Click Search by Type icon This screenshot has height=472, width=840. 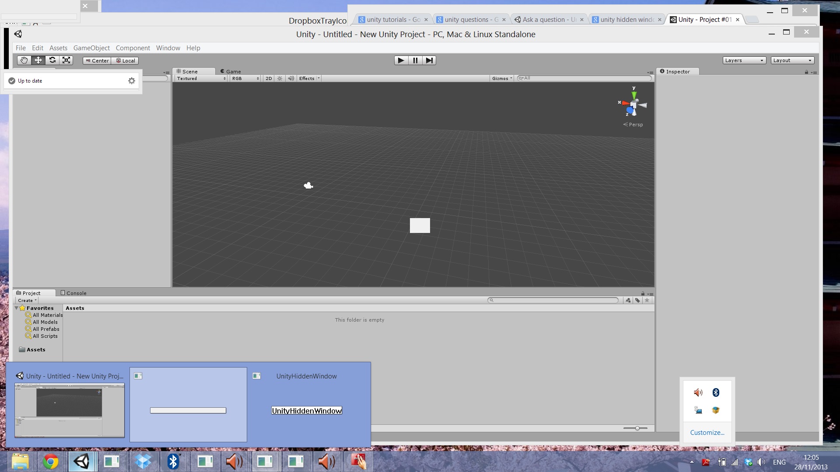point(628,300)
